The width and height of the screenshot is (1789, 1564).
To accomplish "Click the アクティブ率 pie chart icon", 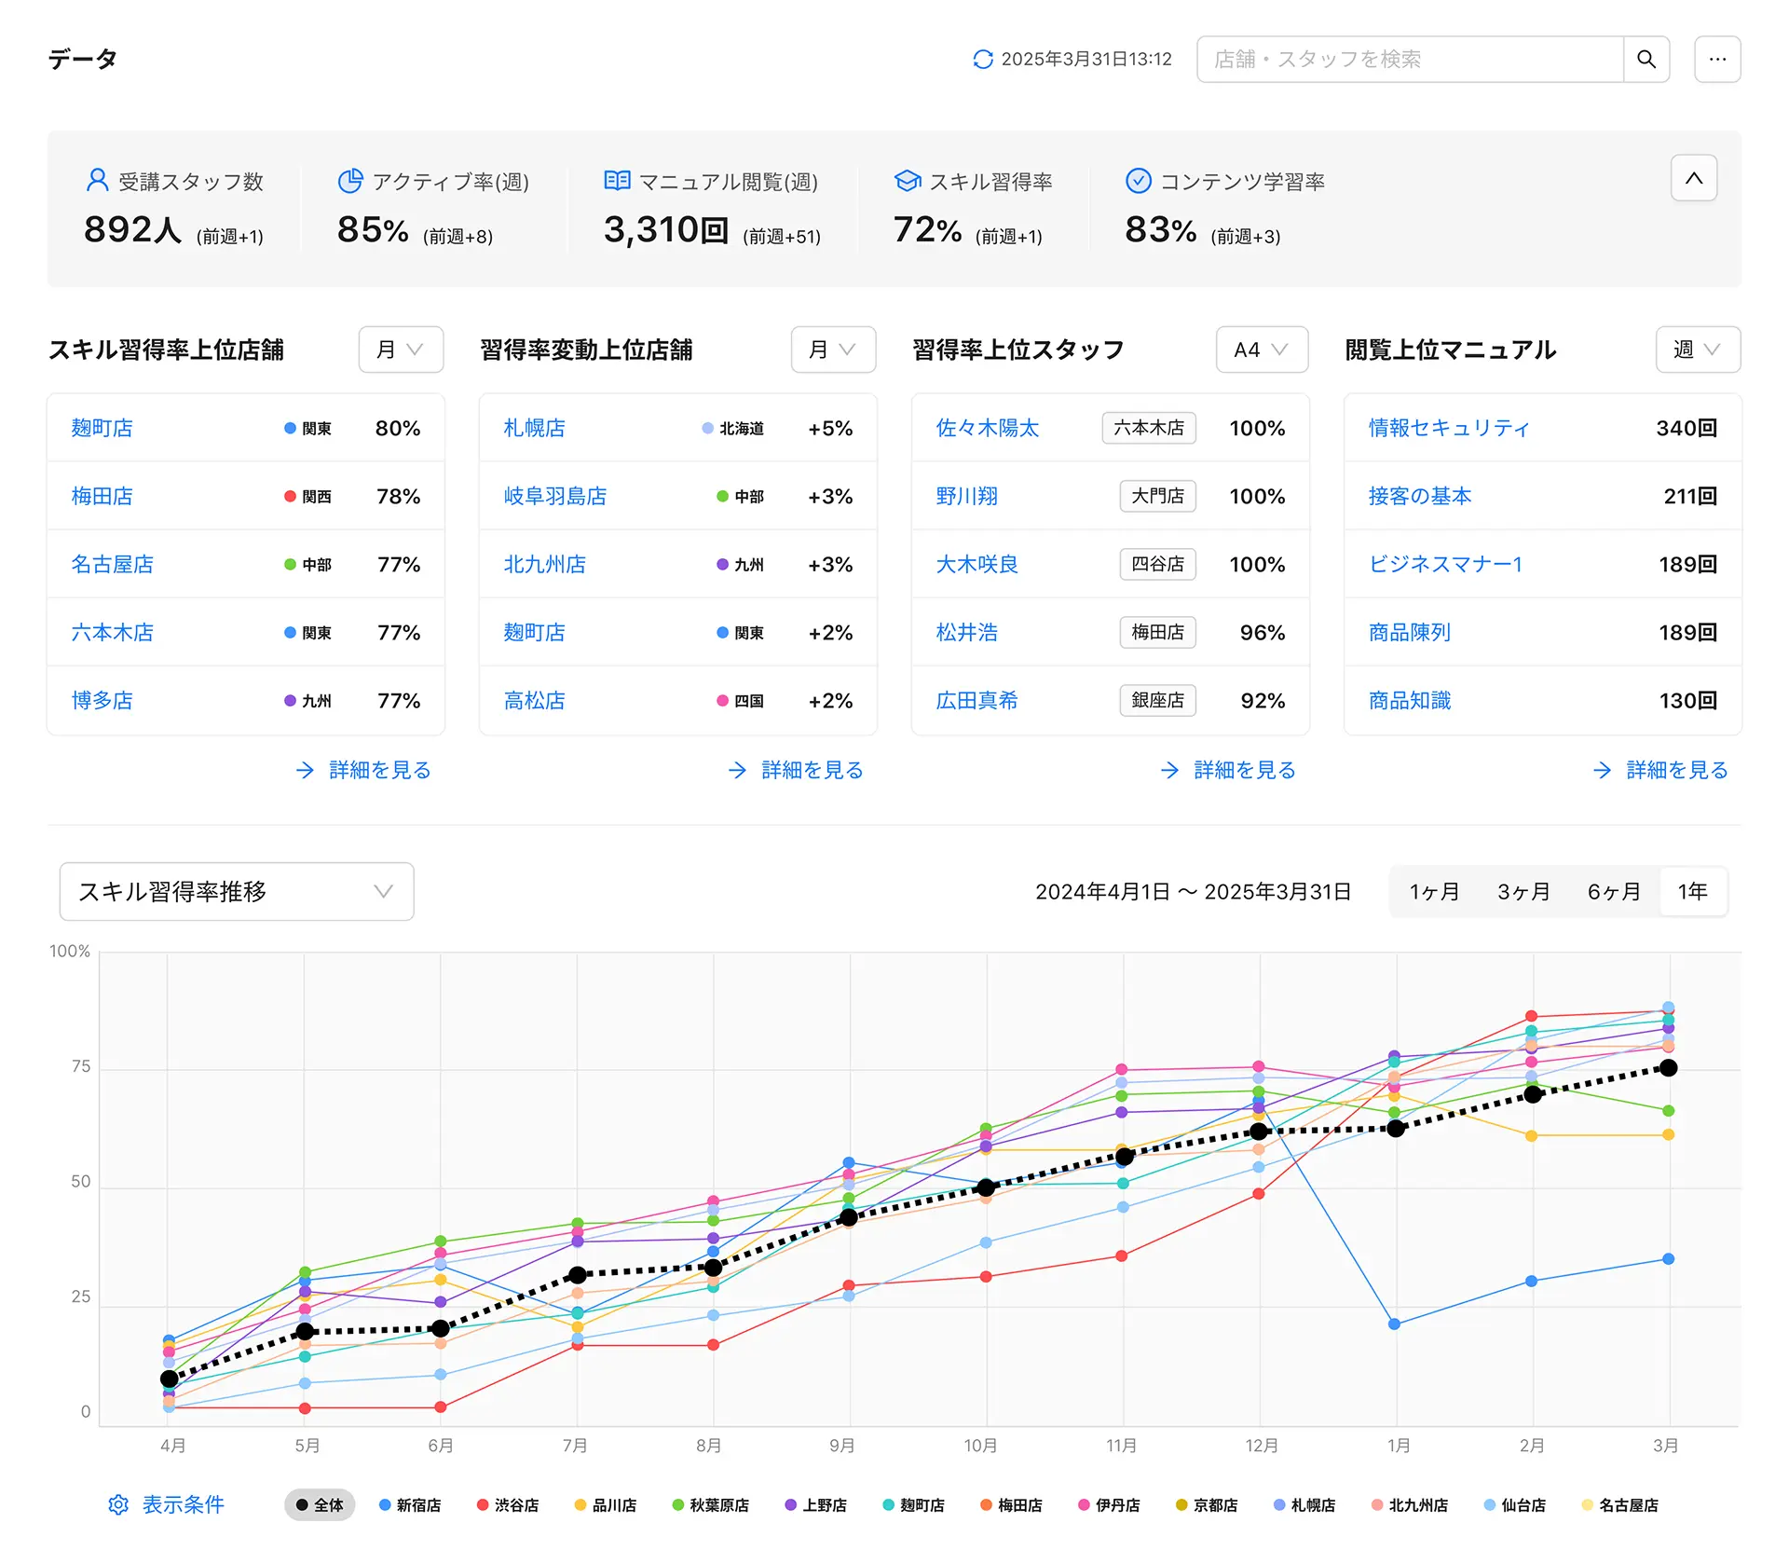I will (350, 180).
